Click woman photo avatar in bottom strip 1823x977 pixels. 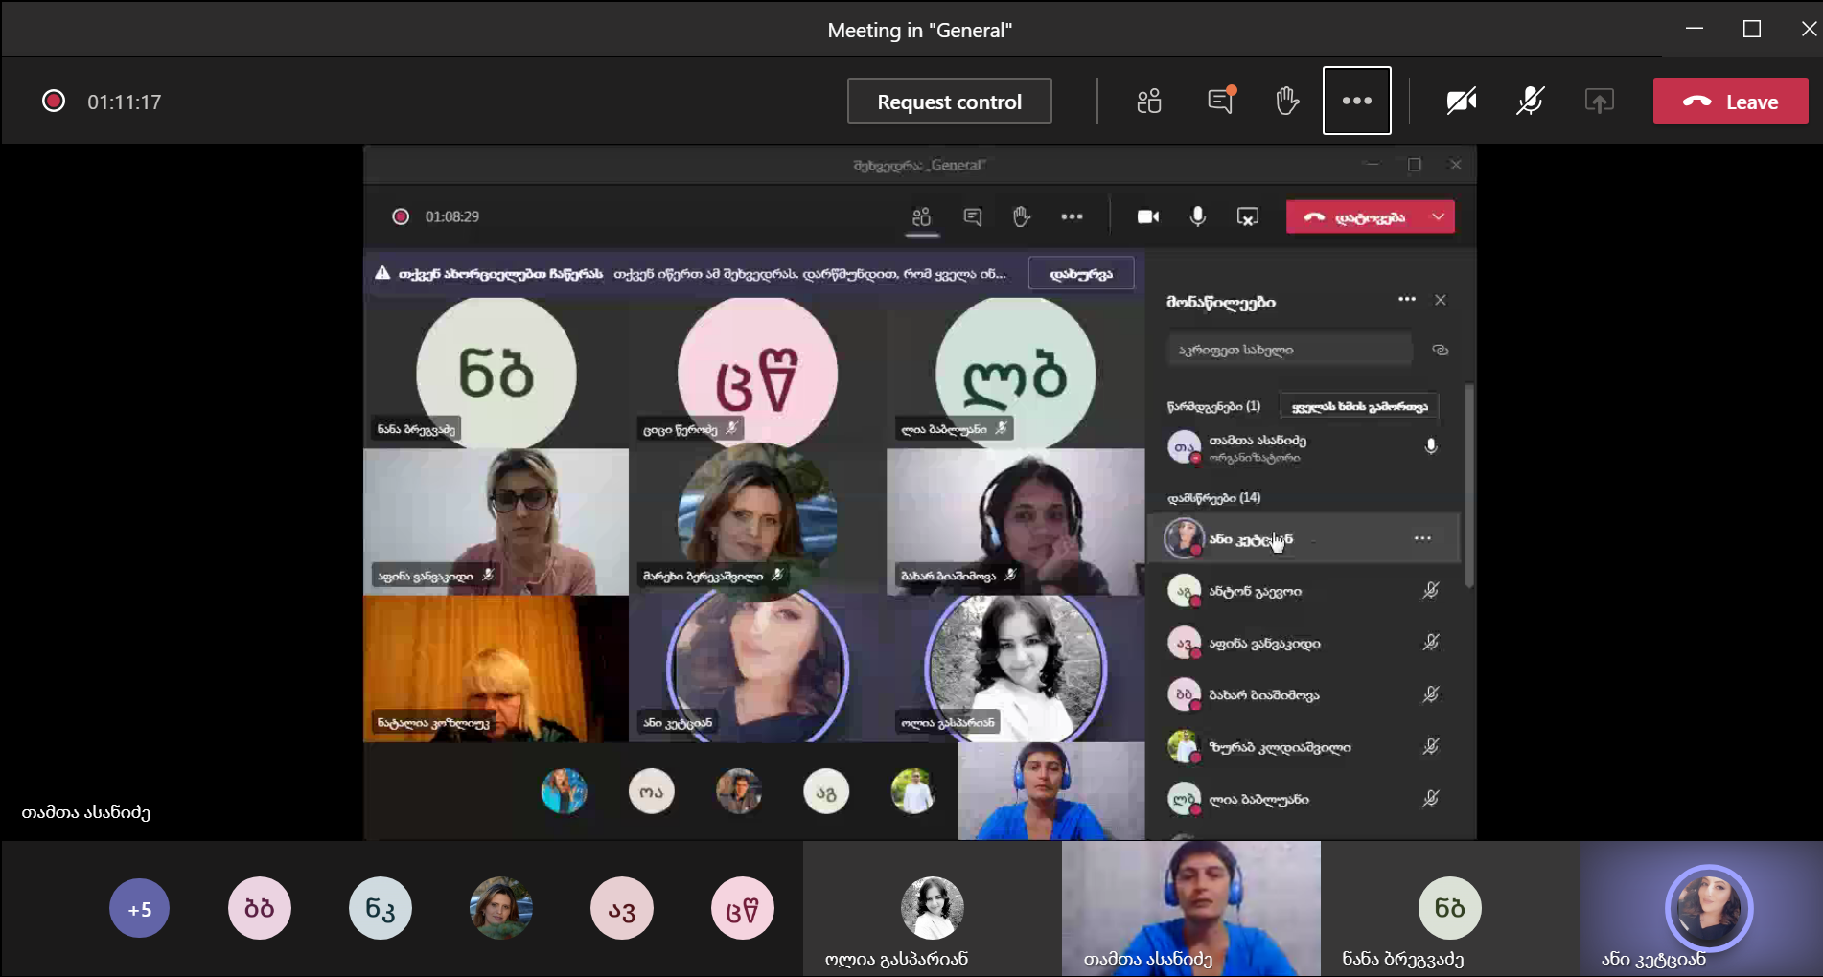click(501, 908)
